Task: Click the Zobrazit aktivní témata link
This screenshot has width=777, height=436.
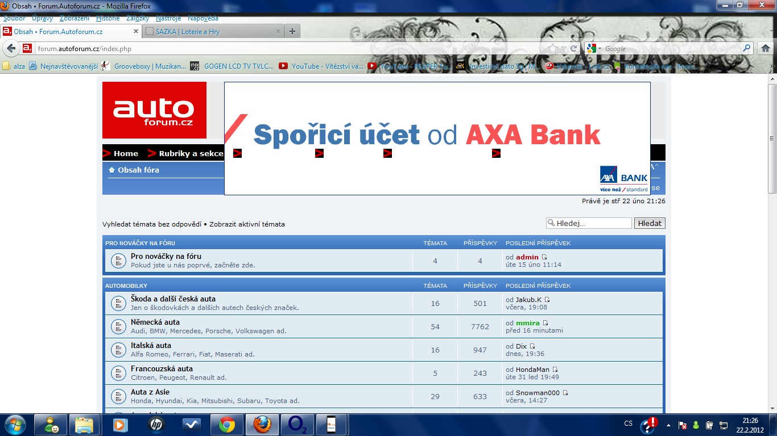Action: 247,224
